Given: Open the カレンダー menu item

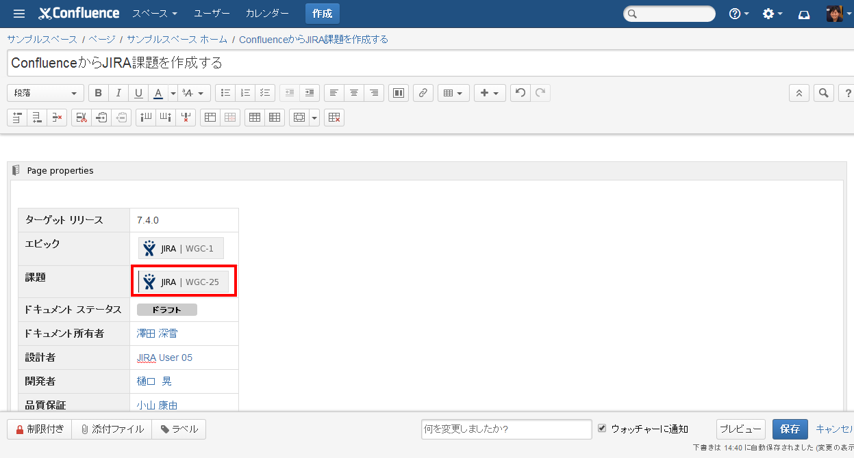Looking at the screenshot, I should (x=267, y=14).
